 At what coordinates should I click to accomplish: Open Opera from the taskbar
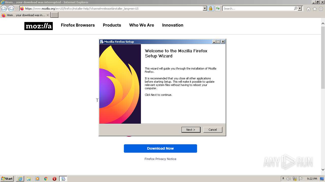pyautogui.click(x=54, y=179)
